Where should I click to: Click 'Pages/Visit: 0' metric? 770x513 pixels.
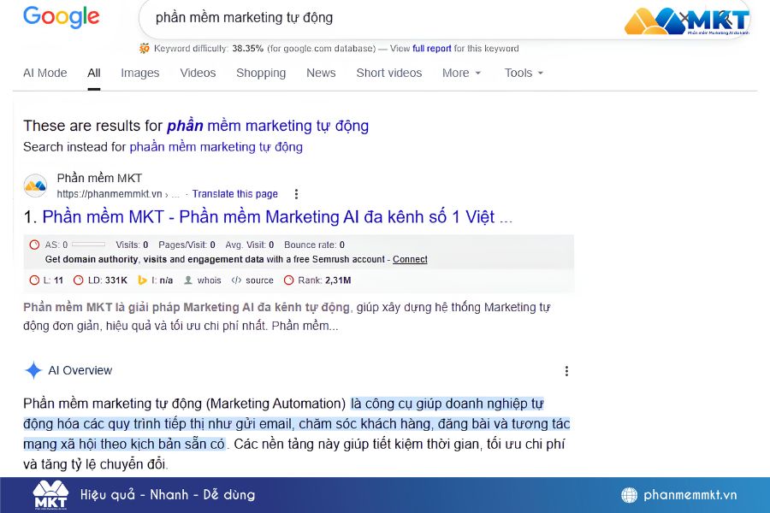[x=187, y=245]
